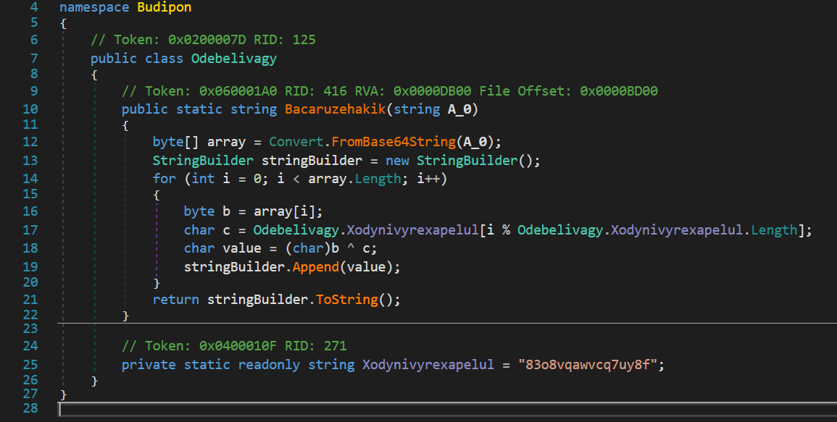Click the for keyword of the loop

[164, 178]
